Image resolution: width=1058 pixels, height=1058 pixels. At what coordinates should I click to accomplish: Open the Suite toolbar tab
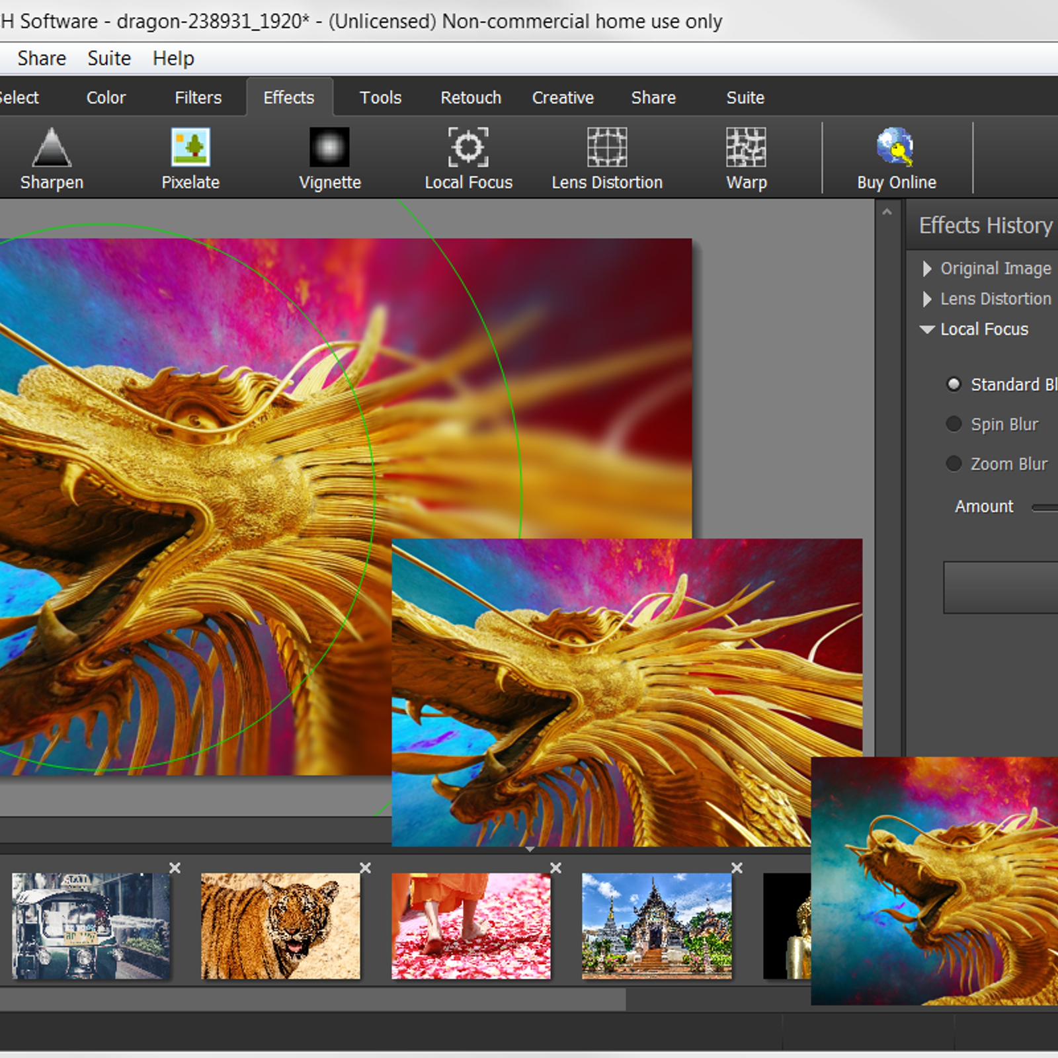pos(745,97)
